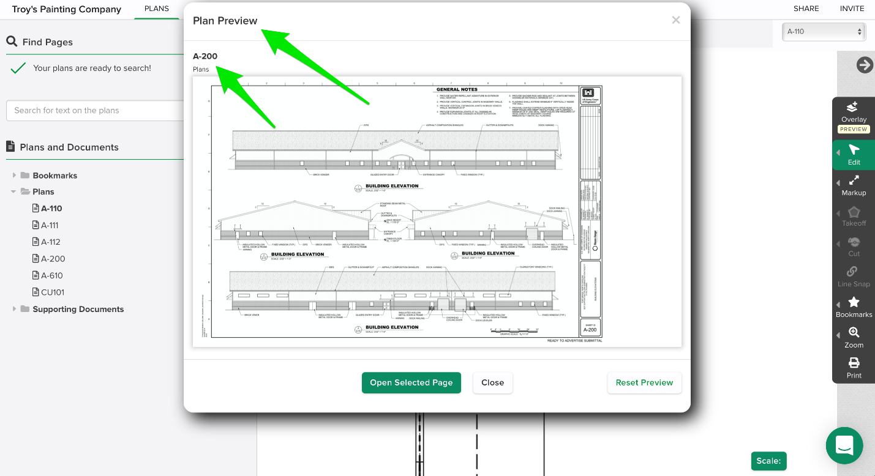Click INVITE in the top bar

(x=852, y=9)
